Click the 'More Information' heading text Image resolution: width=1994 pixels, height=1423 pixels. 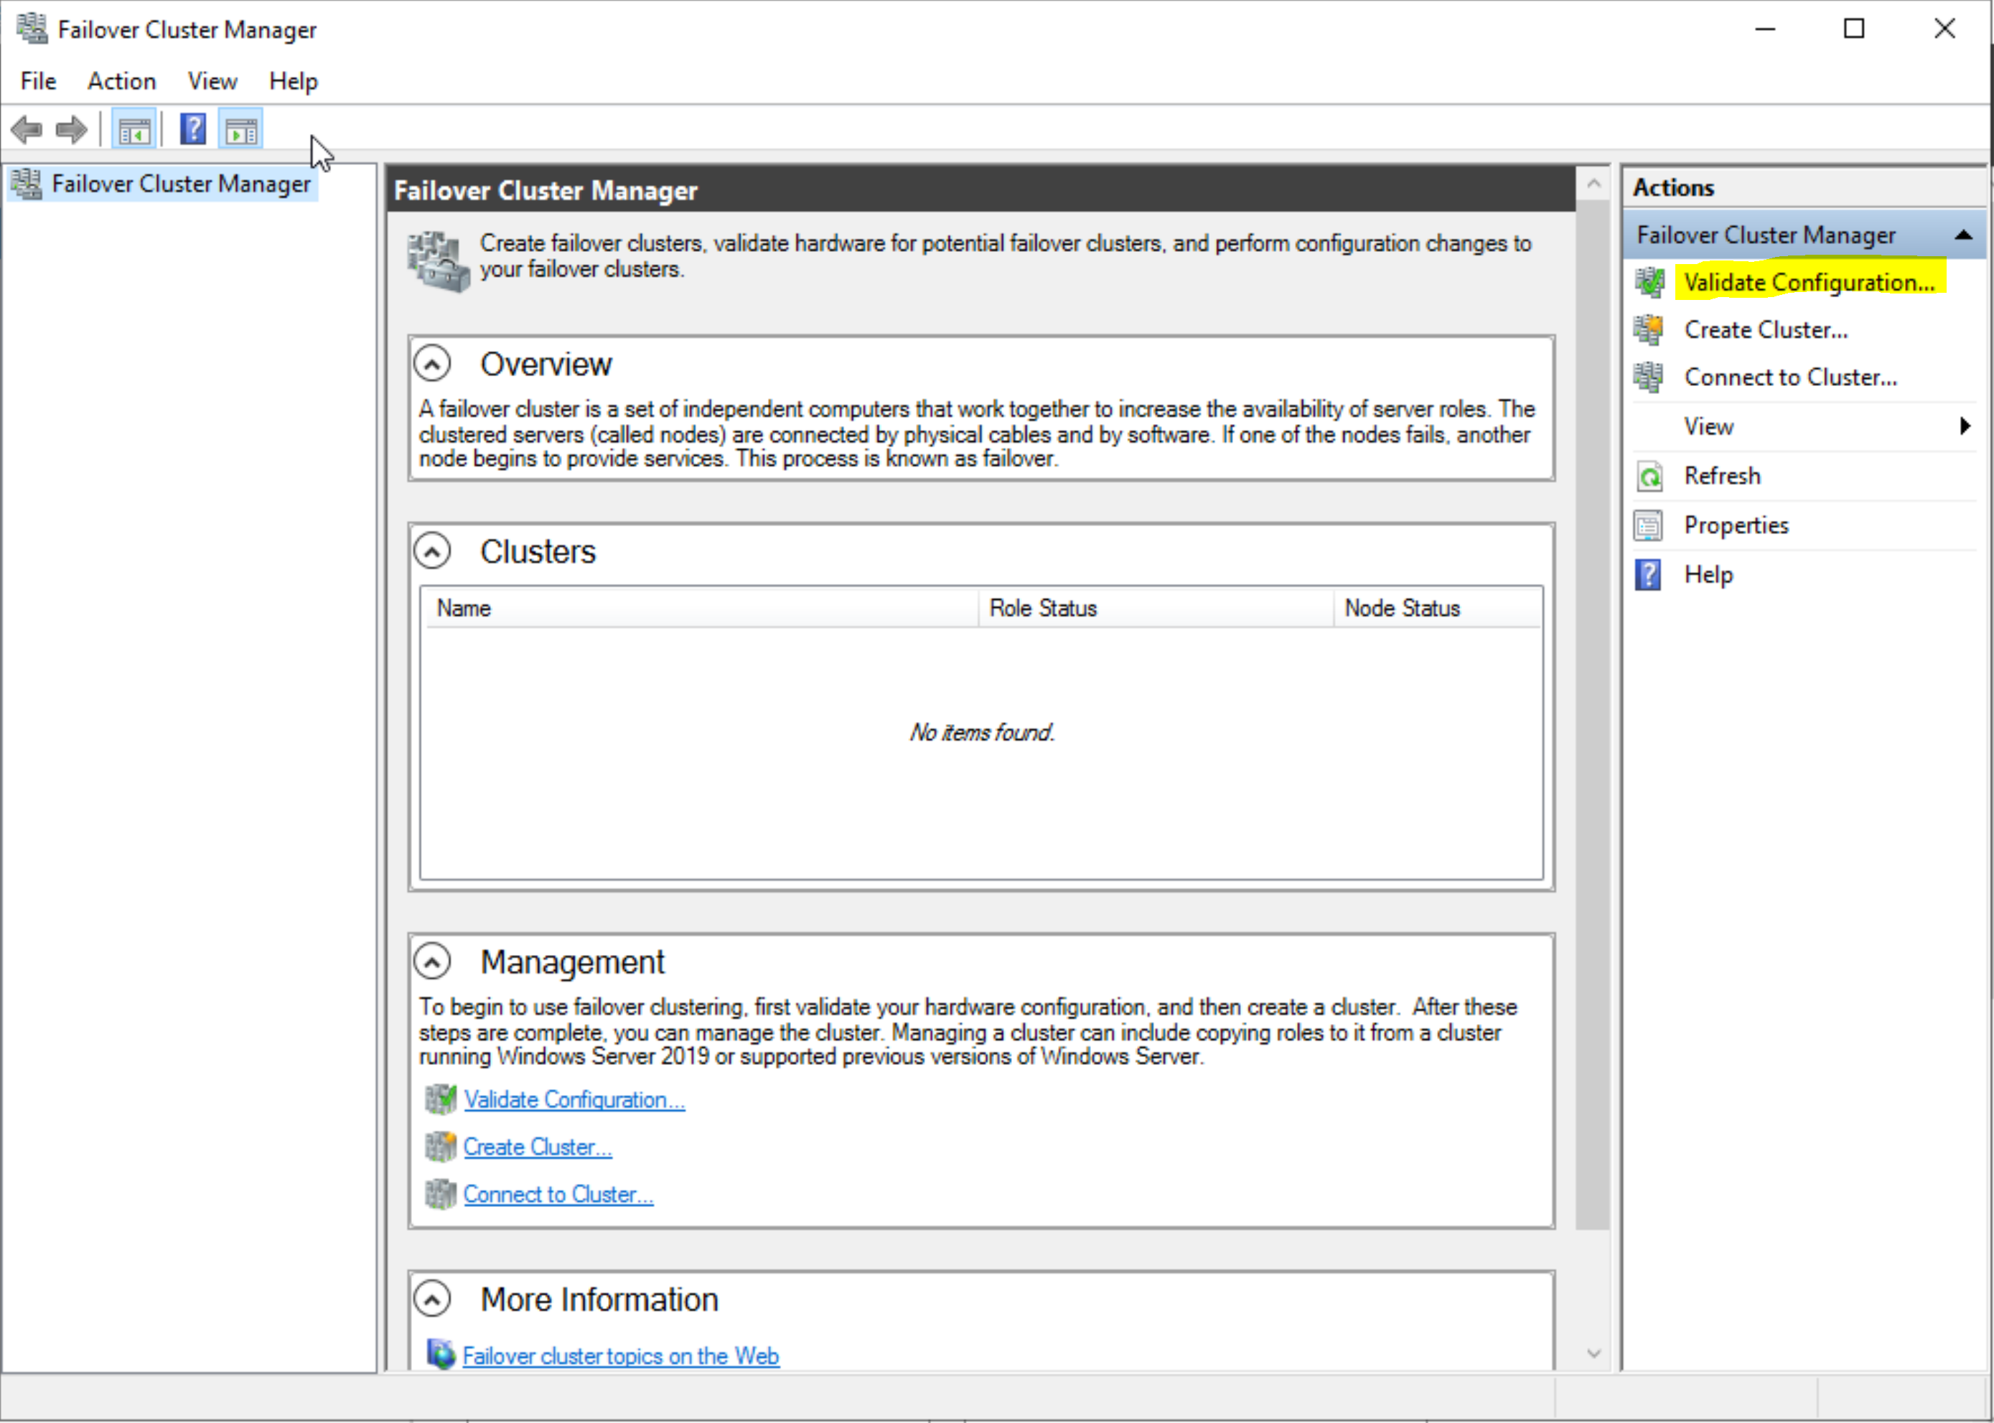(599, 1300)
